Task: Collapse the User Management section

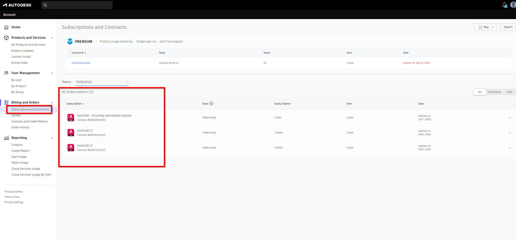Action: pyautogui.click(x=52, y=73)
